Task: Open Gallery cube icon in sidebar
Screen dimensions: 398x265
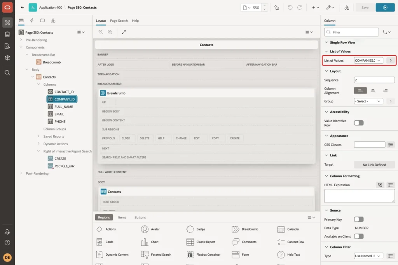Action: point(7,58)
